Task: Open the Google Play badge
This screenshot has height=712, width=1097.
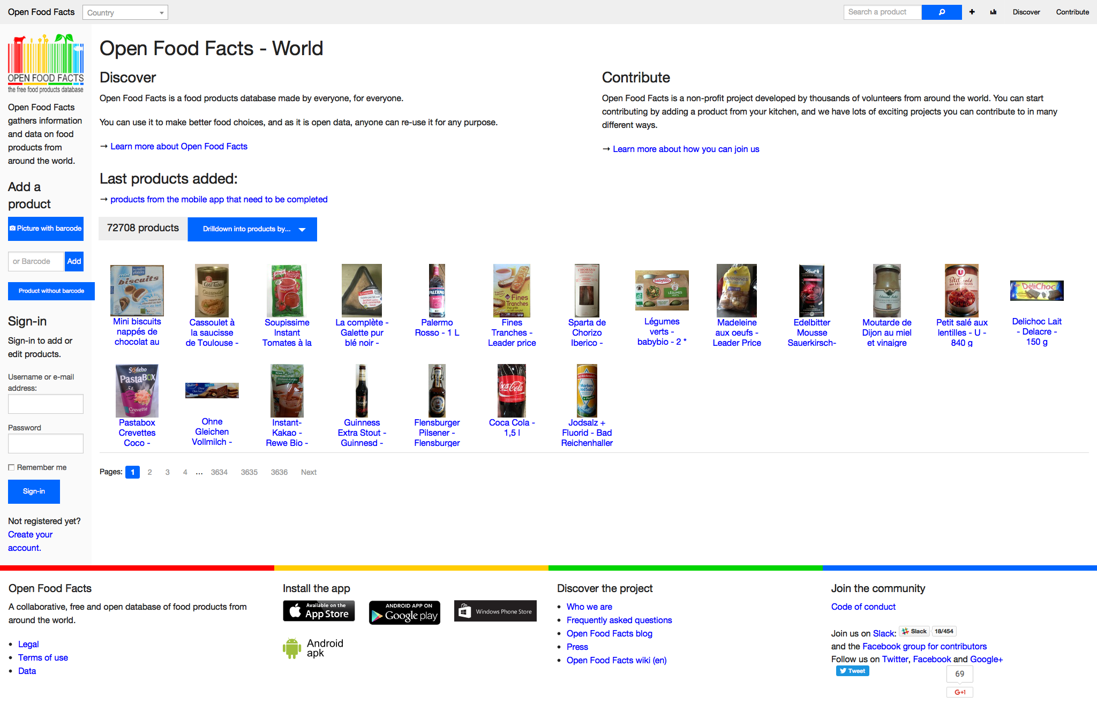Action: point(404,612)
